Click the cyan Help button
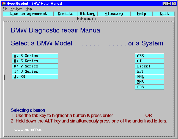This screenshot has height=139, width=178. click(x=142, y=14)
